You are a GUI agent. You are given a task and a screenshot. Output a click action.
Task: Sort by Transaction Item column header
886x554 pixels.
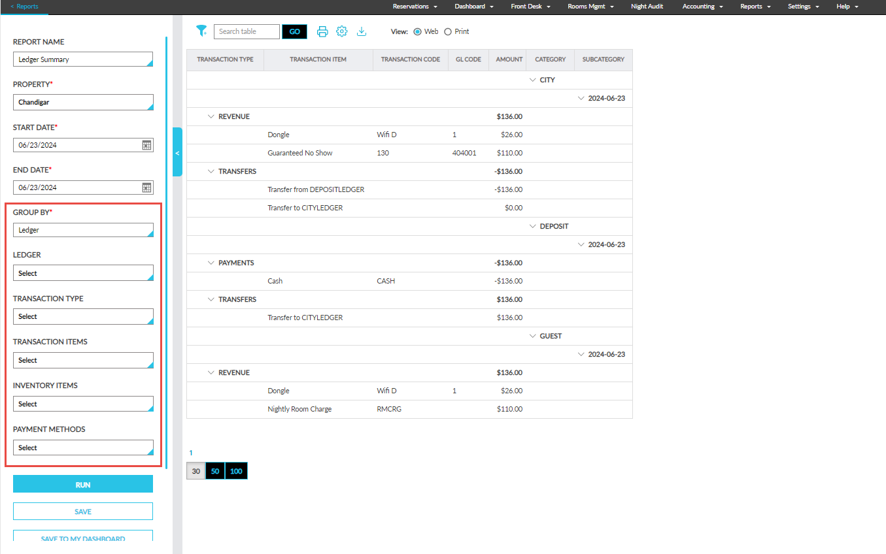318,59
